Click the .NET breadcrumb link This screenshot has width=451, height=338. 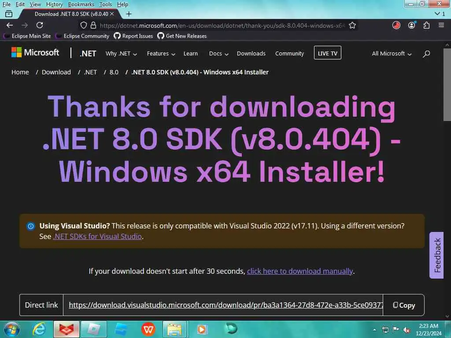point(90,72)
